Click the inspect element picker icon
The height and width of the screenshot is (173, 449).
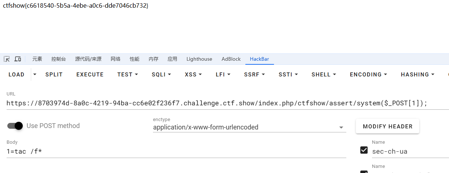click(7, 59)
